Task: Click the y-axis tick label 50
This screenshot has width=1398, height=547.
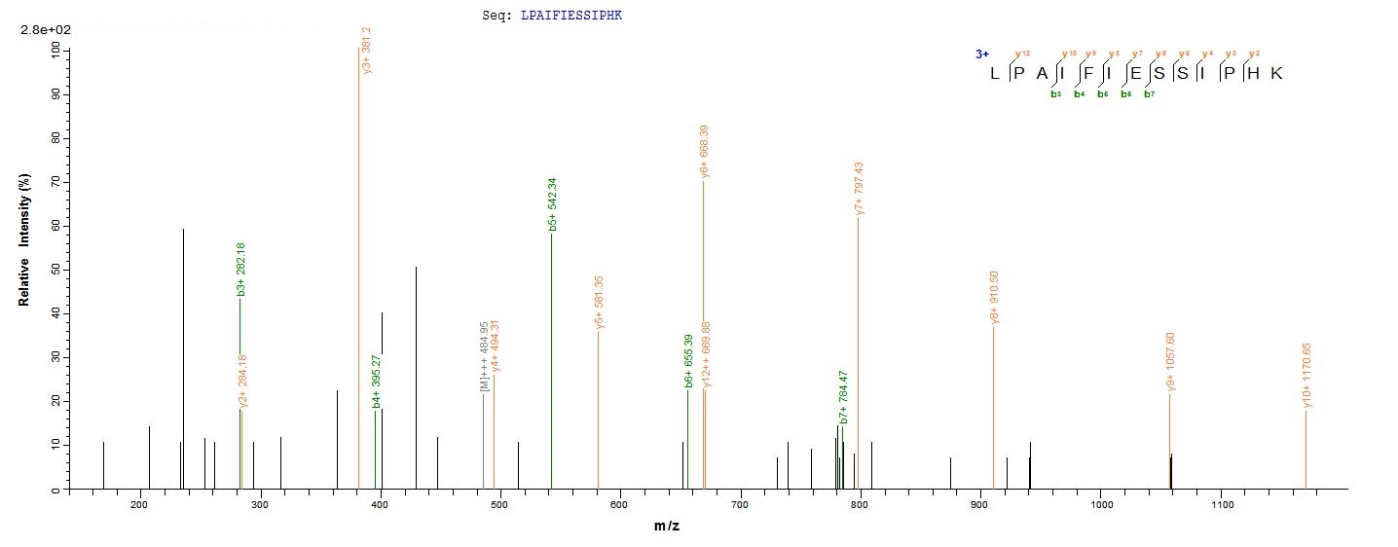Action: [x=55, y=270]
